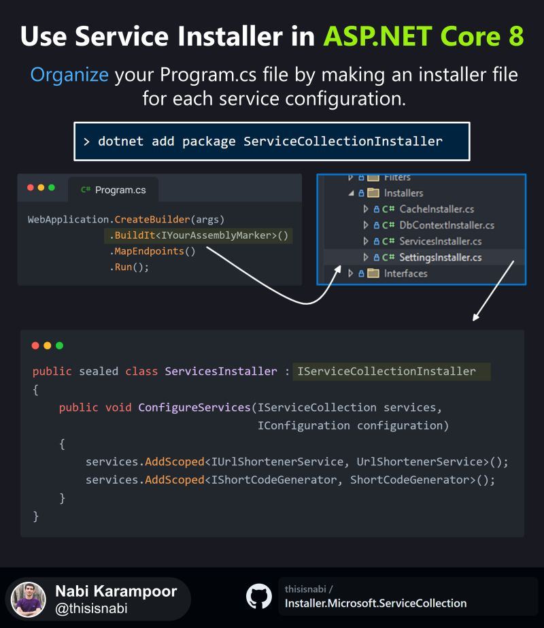Screen dimensions: 544x628
Task: Select the Interfaces folder label
Action: [405, 273]
